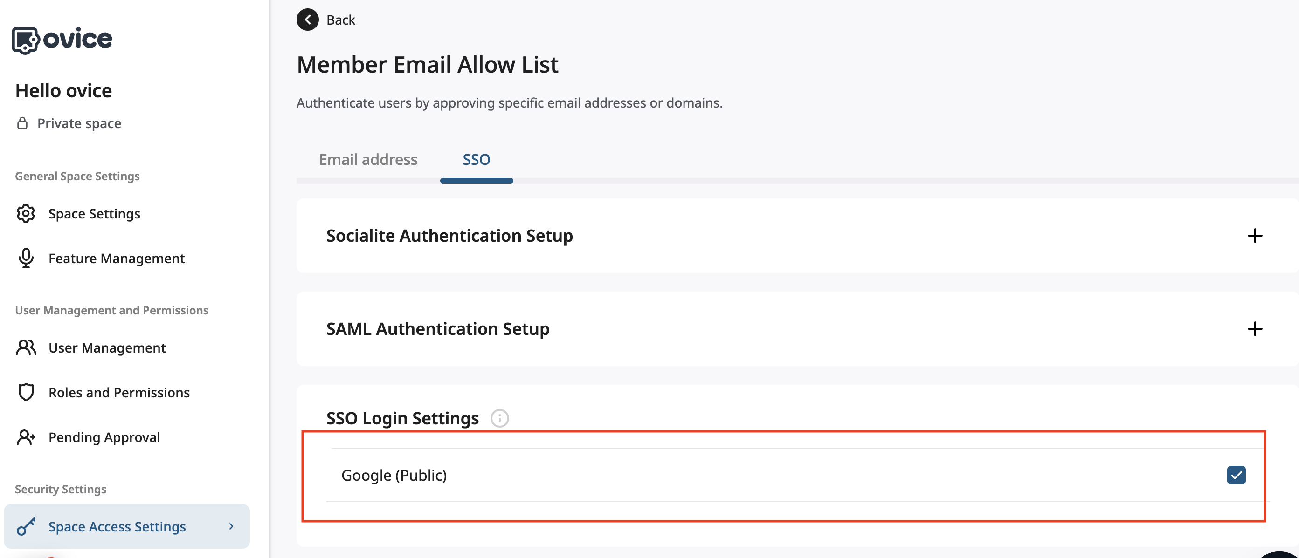The image size is (1299, 558).
Task: Click the Private space lock icon
Action: pos(22,123)
